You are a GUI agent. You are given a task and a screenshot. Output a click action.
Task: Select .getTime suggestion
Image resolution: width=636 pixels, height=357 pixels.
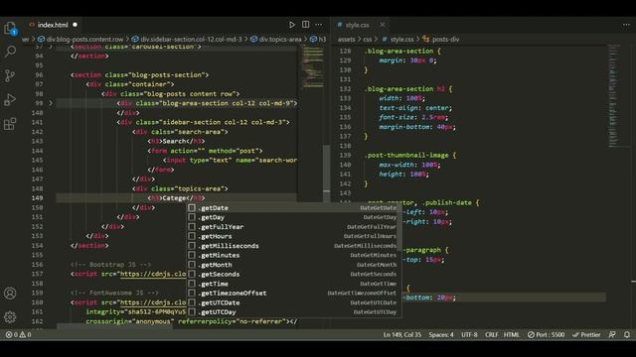(x=294, y=284)
